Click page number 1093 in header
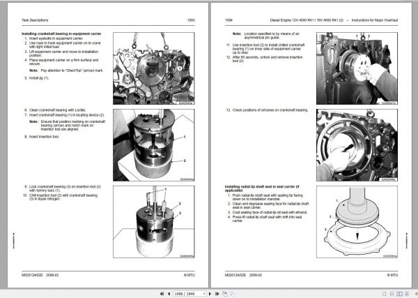The width and height of the screenshot is (418, 298). pyautogui.click(x=191, y=20)
